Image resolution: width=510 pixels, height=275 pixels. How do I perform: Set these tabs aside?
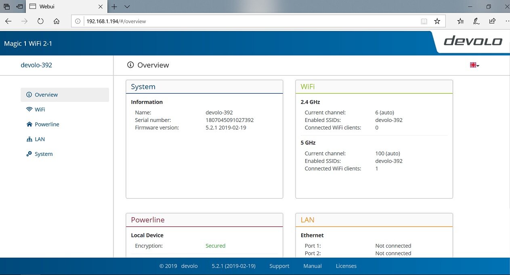point(19,6)
